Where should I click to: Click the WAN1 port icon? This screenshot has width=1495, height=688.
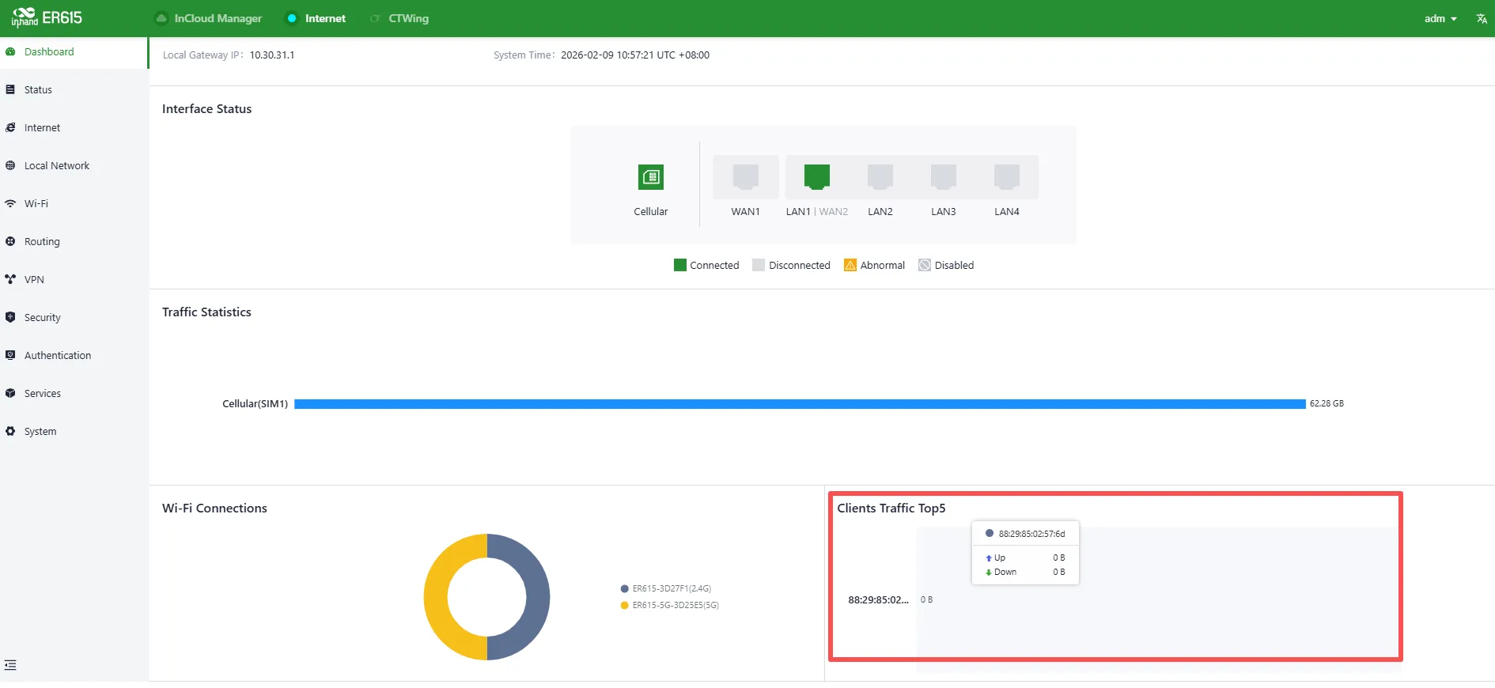(x=746, y=177)
